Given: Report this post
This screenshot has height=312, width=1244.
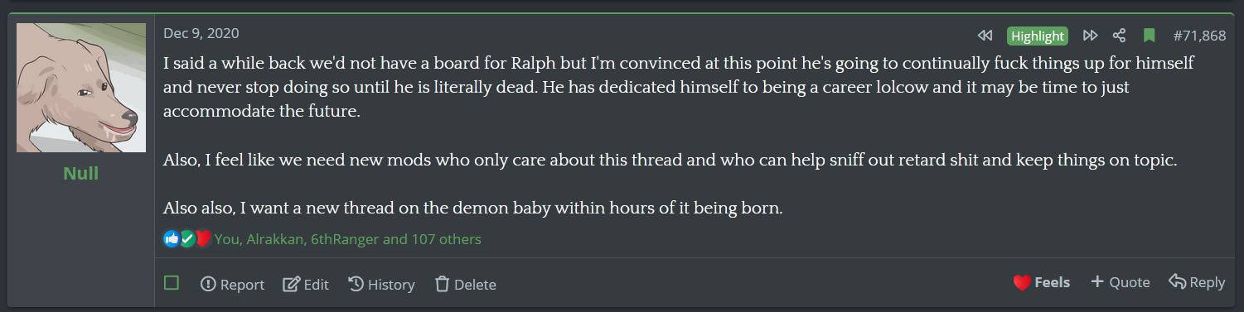Looking at the screenshot, I should click(232, 284).
